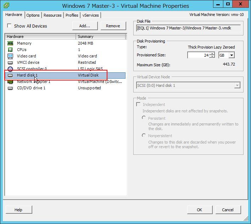Switch to the vServices tab

[x=91, y=15]
